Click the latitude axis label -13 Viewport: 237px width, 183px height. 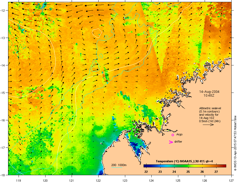coord(3,38)
